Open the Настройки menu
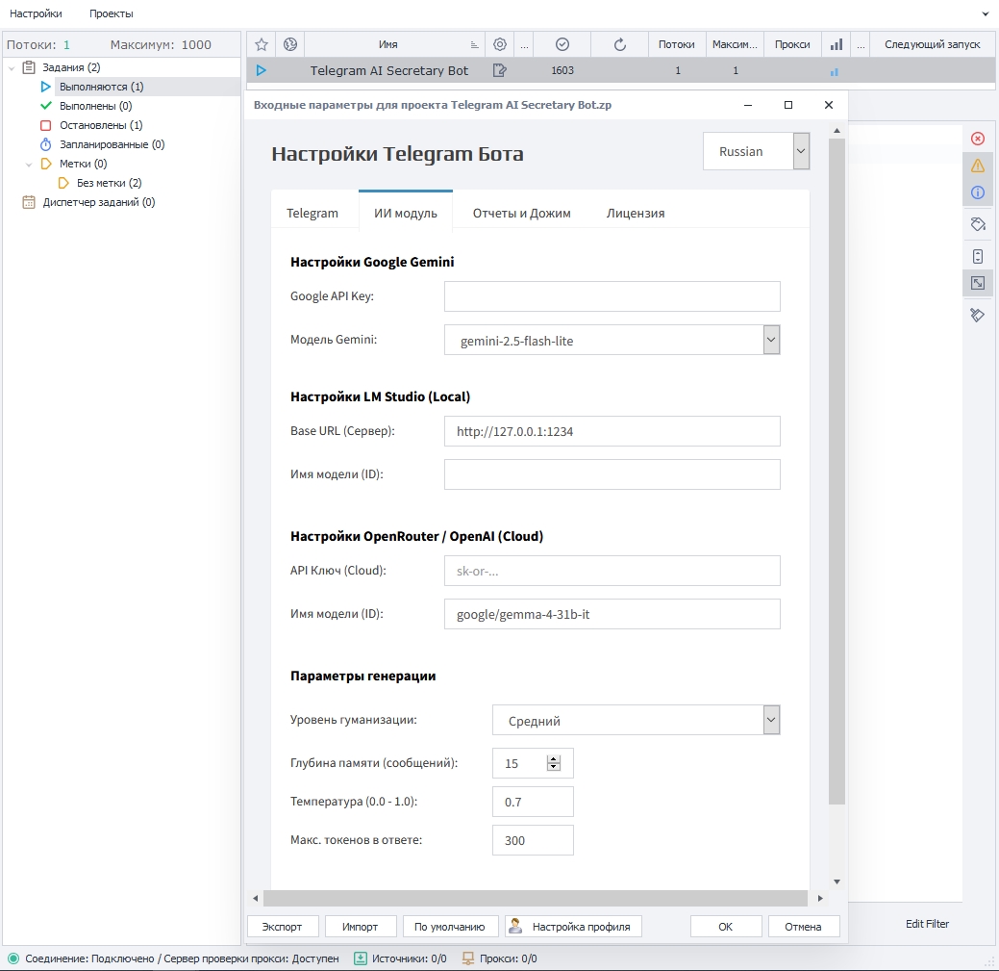This screenshot has height=971, width=999. coord(36,13)
